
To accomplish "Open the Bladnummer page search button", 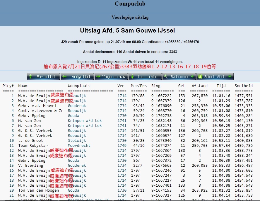I will [179, 76].
